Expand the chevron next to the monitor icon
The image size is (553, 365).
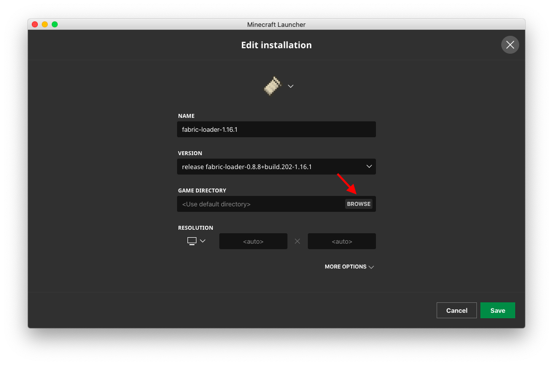[202, 241]
